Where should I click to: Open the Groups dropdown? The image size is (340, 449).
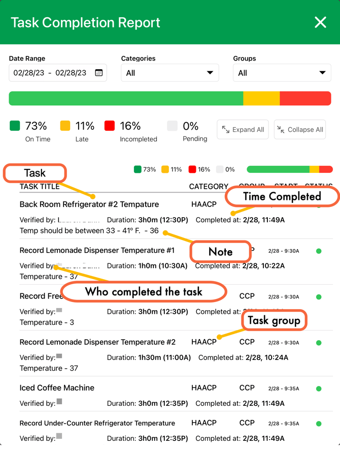pos(282,73)
